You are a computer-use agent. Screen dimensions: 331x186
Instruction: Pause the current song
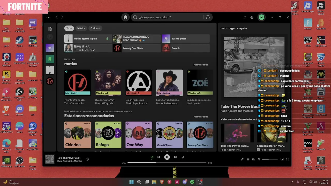click(167, 157)
